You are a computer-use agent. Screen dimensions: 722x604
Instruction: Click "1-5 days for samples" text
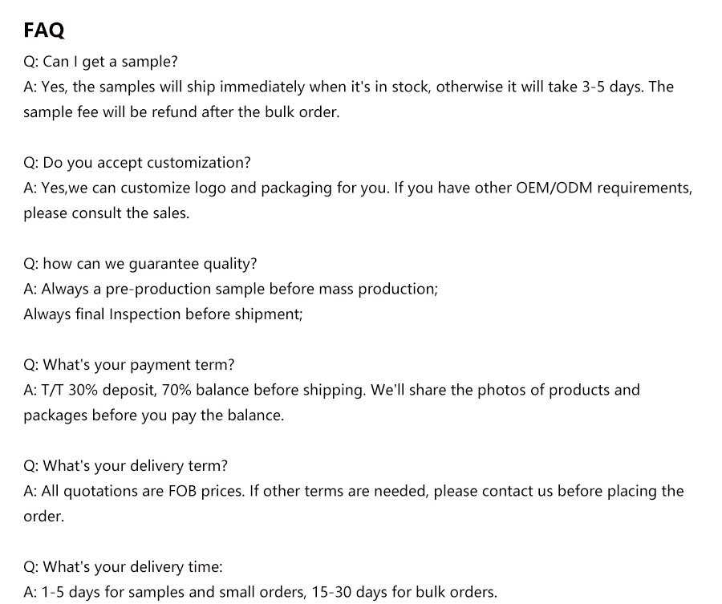pos(116,593)
